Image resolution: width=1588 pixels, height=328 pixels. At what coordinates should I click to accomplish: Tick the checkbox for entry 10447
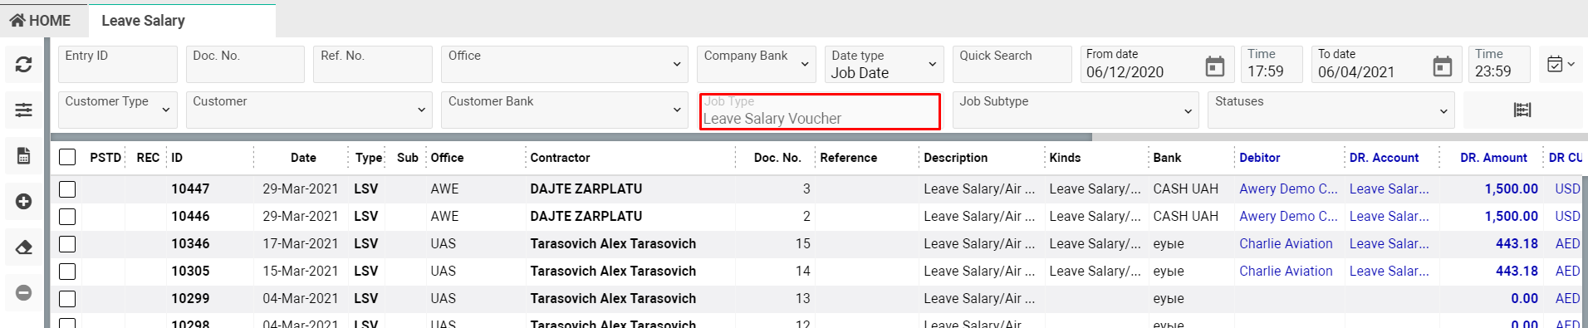(x=67, y=189)
